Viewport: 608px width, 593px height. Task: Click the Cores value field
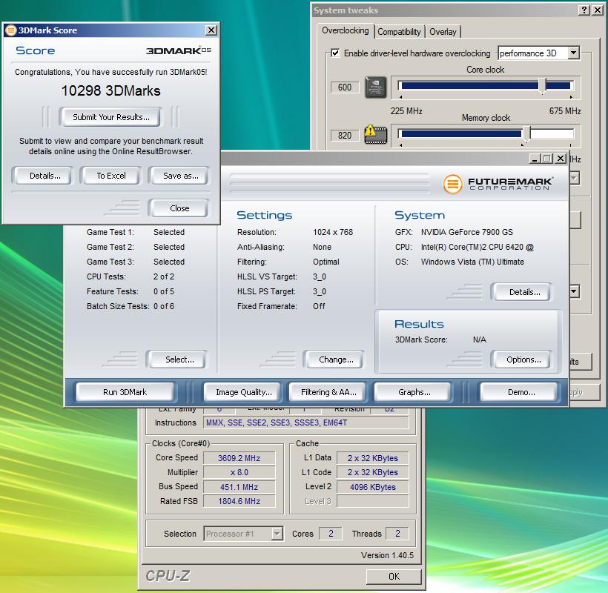331,534
